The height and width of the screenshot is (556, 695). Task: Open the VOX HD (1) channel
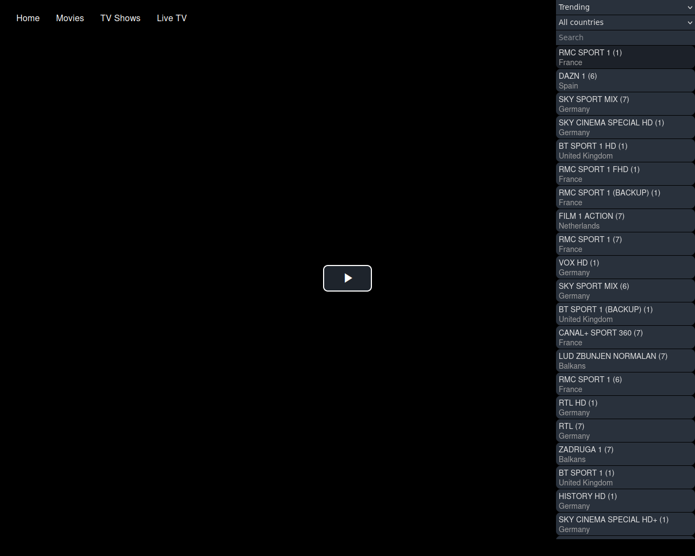[x=625, y=267]
